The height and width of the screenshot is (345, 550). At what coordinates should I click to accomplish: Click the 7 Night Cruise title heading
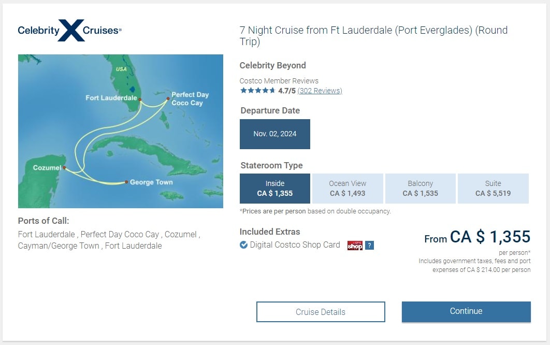[373, 36]
